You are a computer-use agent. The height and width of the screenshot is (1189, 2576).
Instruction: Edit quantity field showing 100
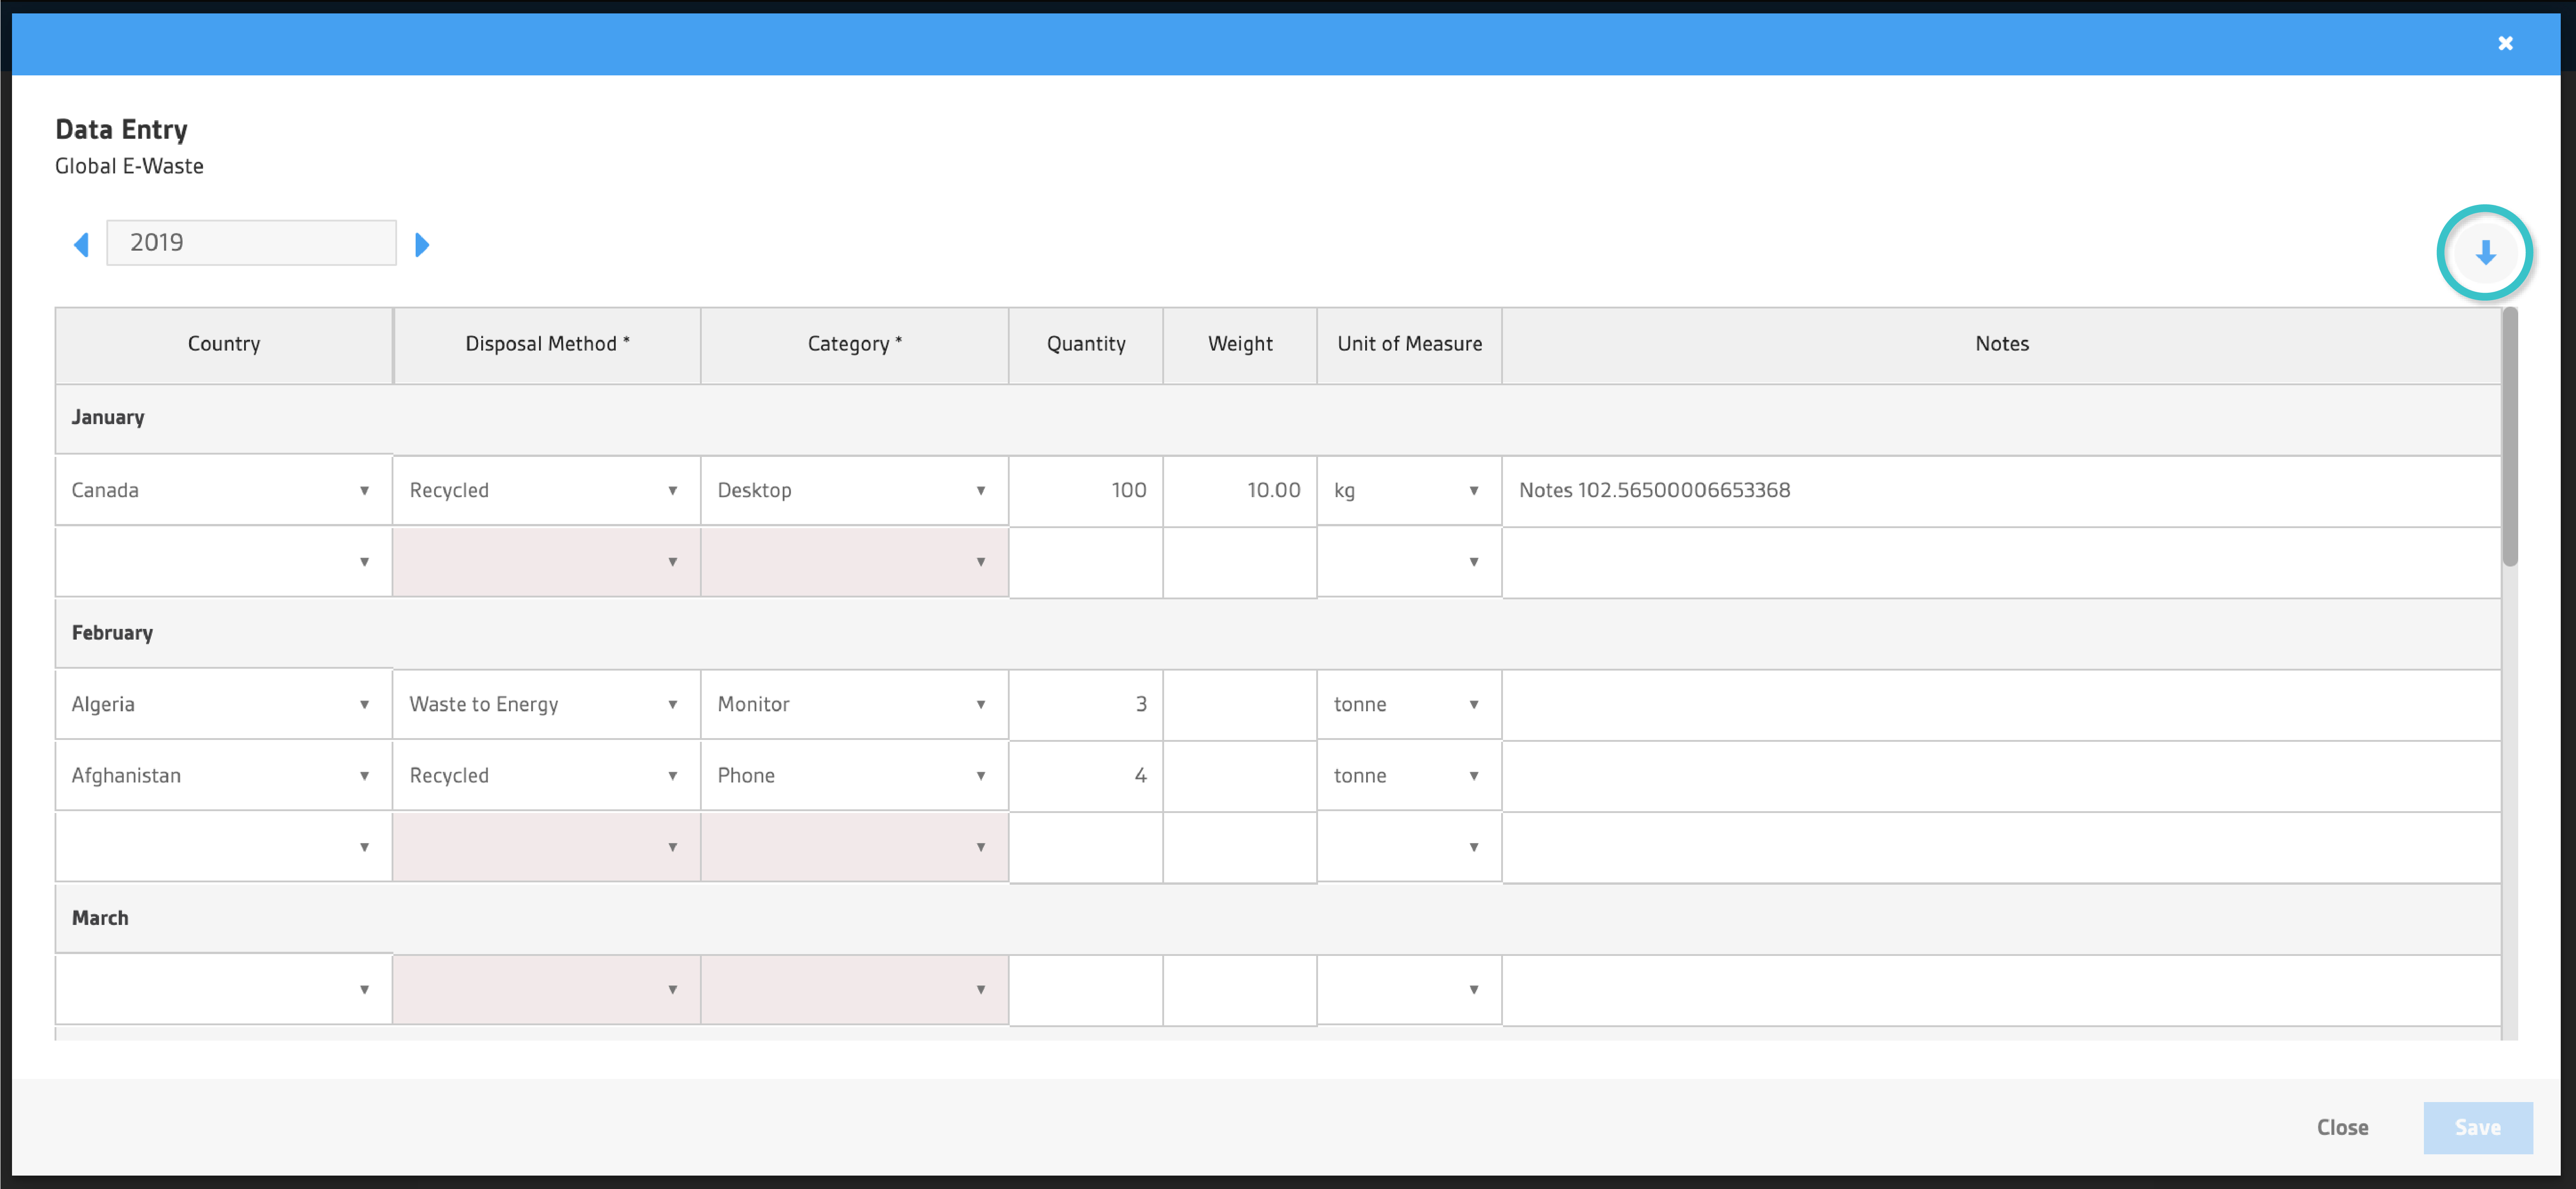[x=1086, y=490]
